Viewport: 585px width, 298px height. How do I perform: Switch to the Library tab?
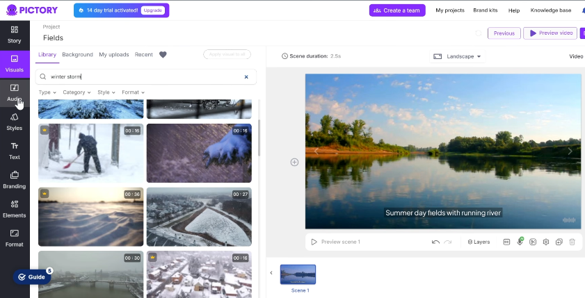[x=47, y=55]
